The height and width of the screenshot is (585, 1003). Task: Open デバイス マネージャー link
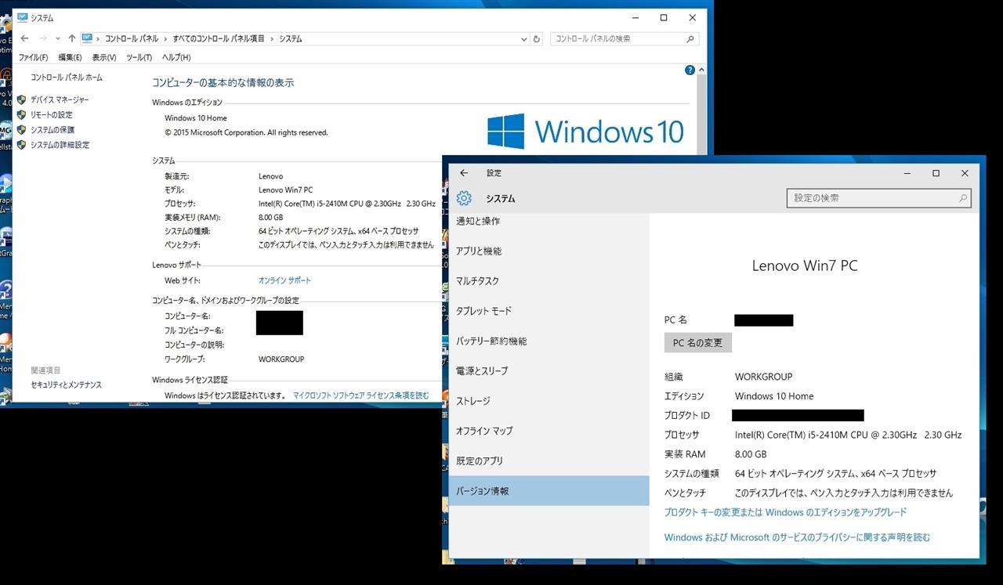[x=60, y=99]
